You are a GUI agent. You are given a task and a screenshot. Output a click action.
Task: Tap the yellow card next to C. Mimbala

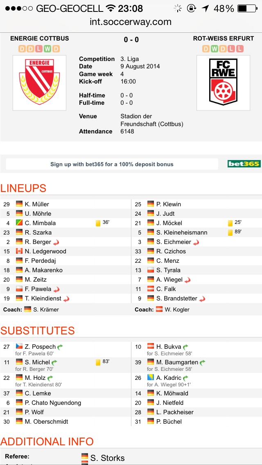pyautogui.click(x=98, y=223)
